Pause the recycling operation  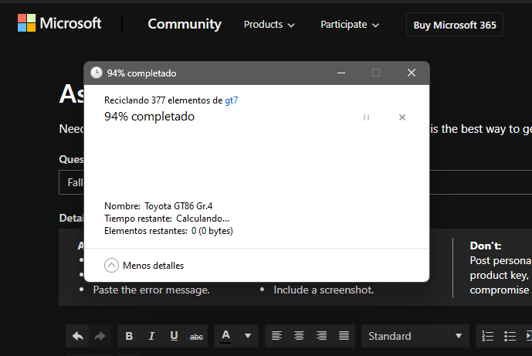point(366,117)
